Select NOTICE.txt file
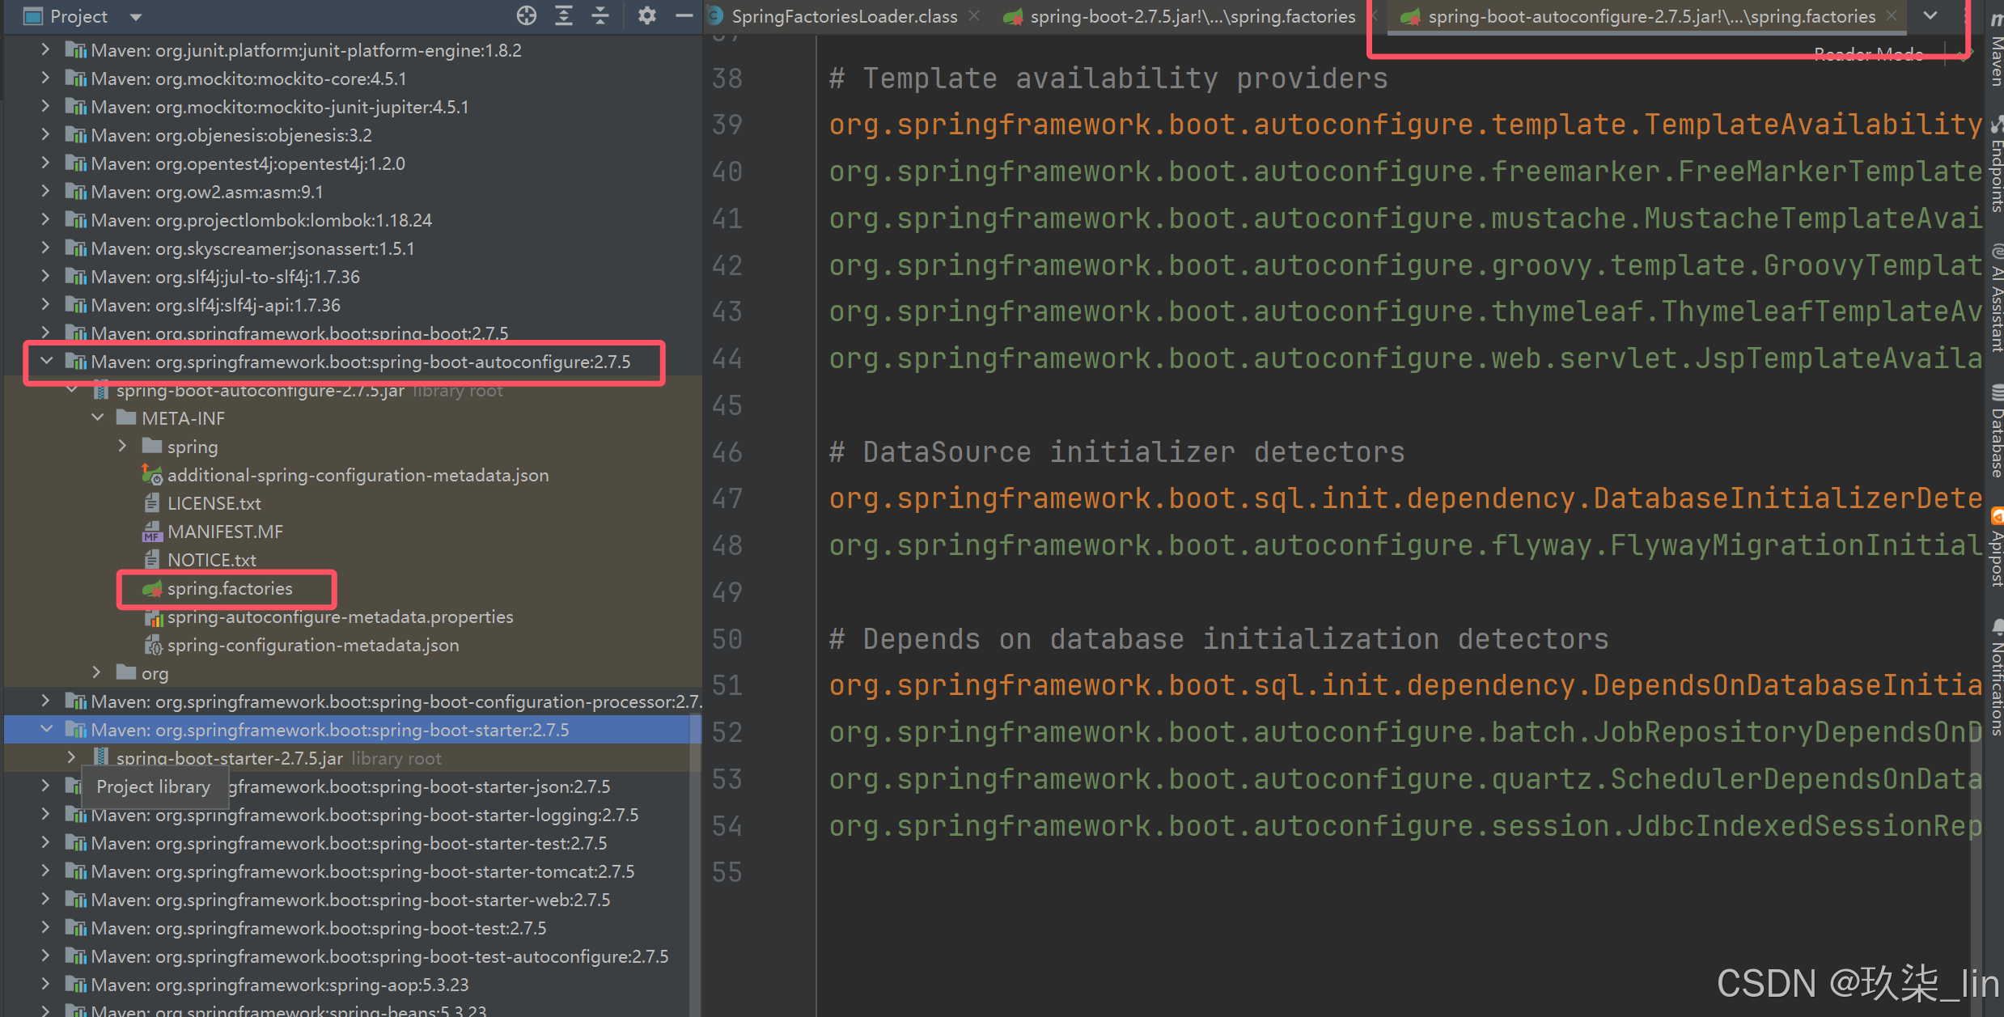The height and width of the screenshot is (1017, 2004). [x=211, y=560]
